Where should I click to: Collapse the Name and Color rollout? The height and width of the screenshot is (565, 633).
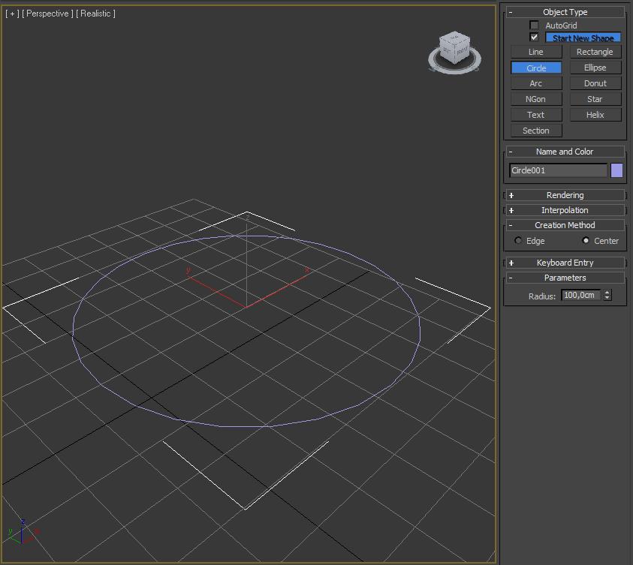click(x=565, y=152)
